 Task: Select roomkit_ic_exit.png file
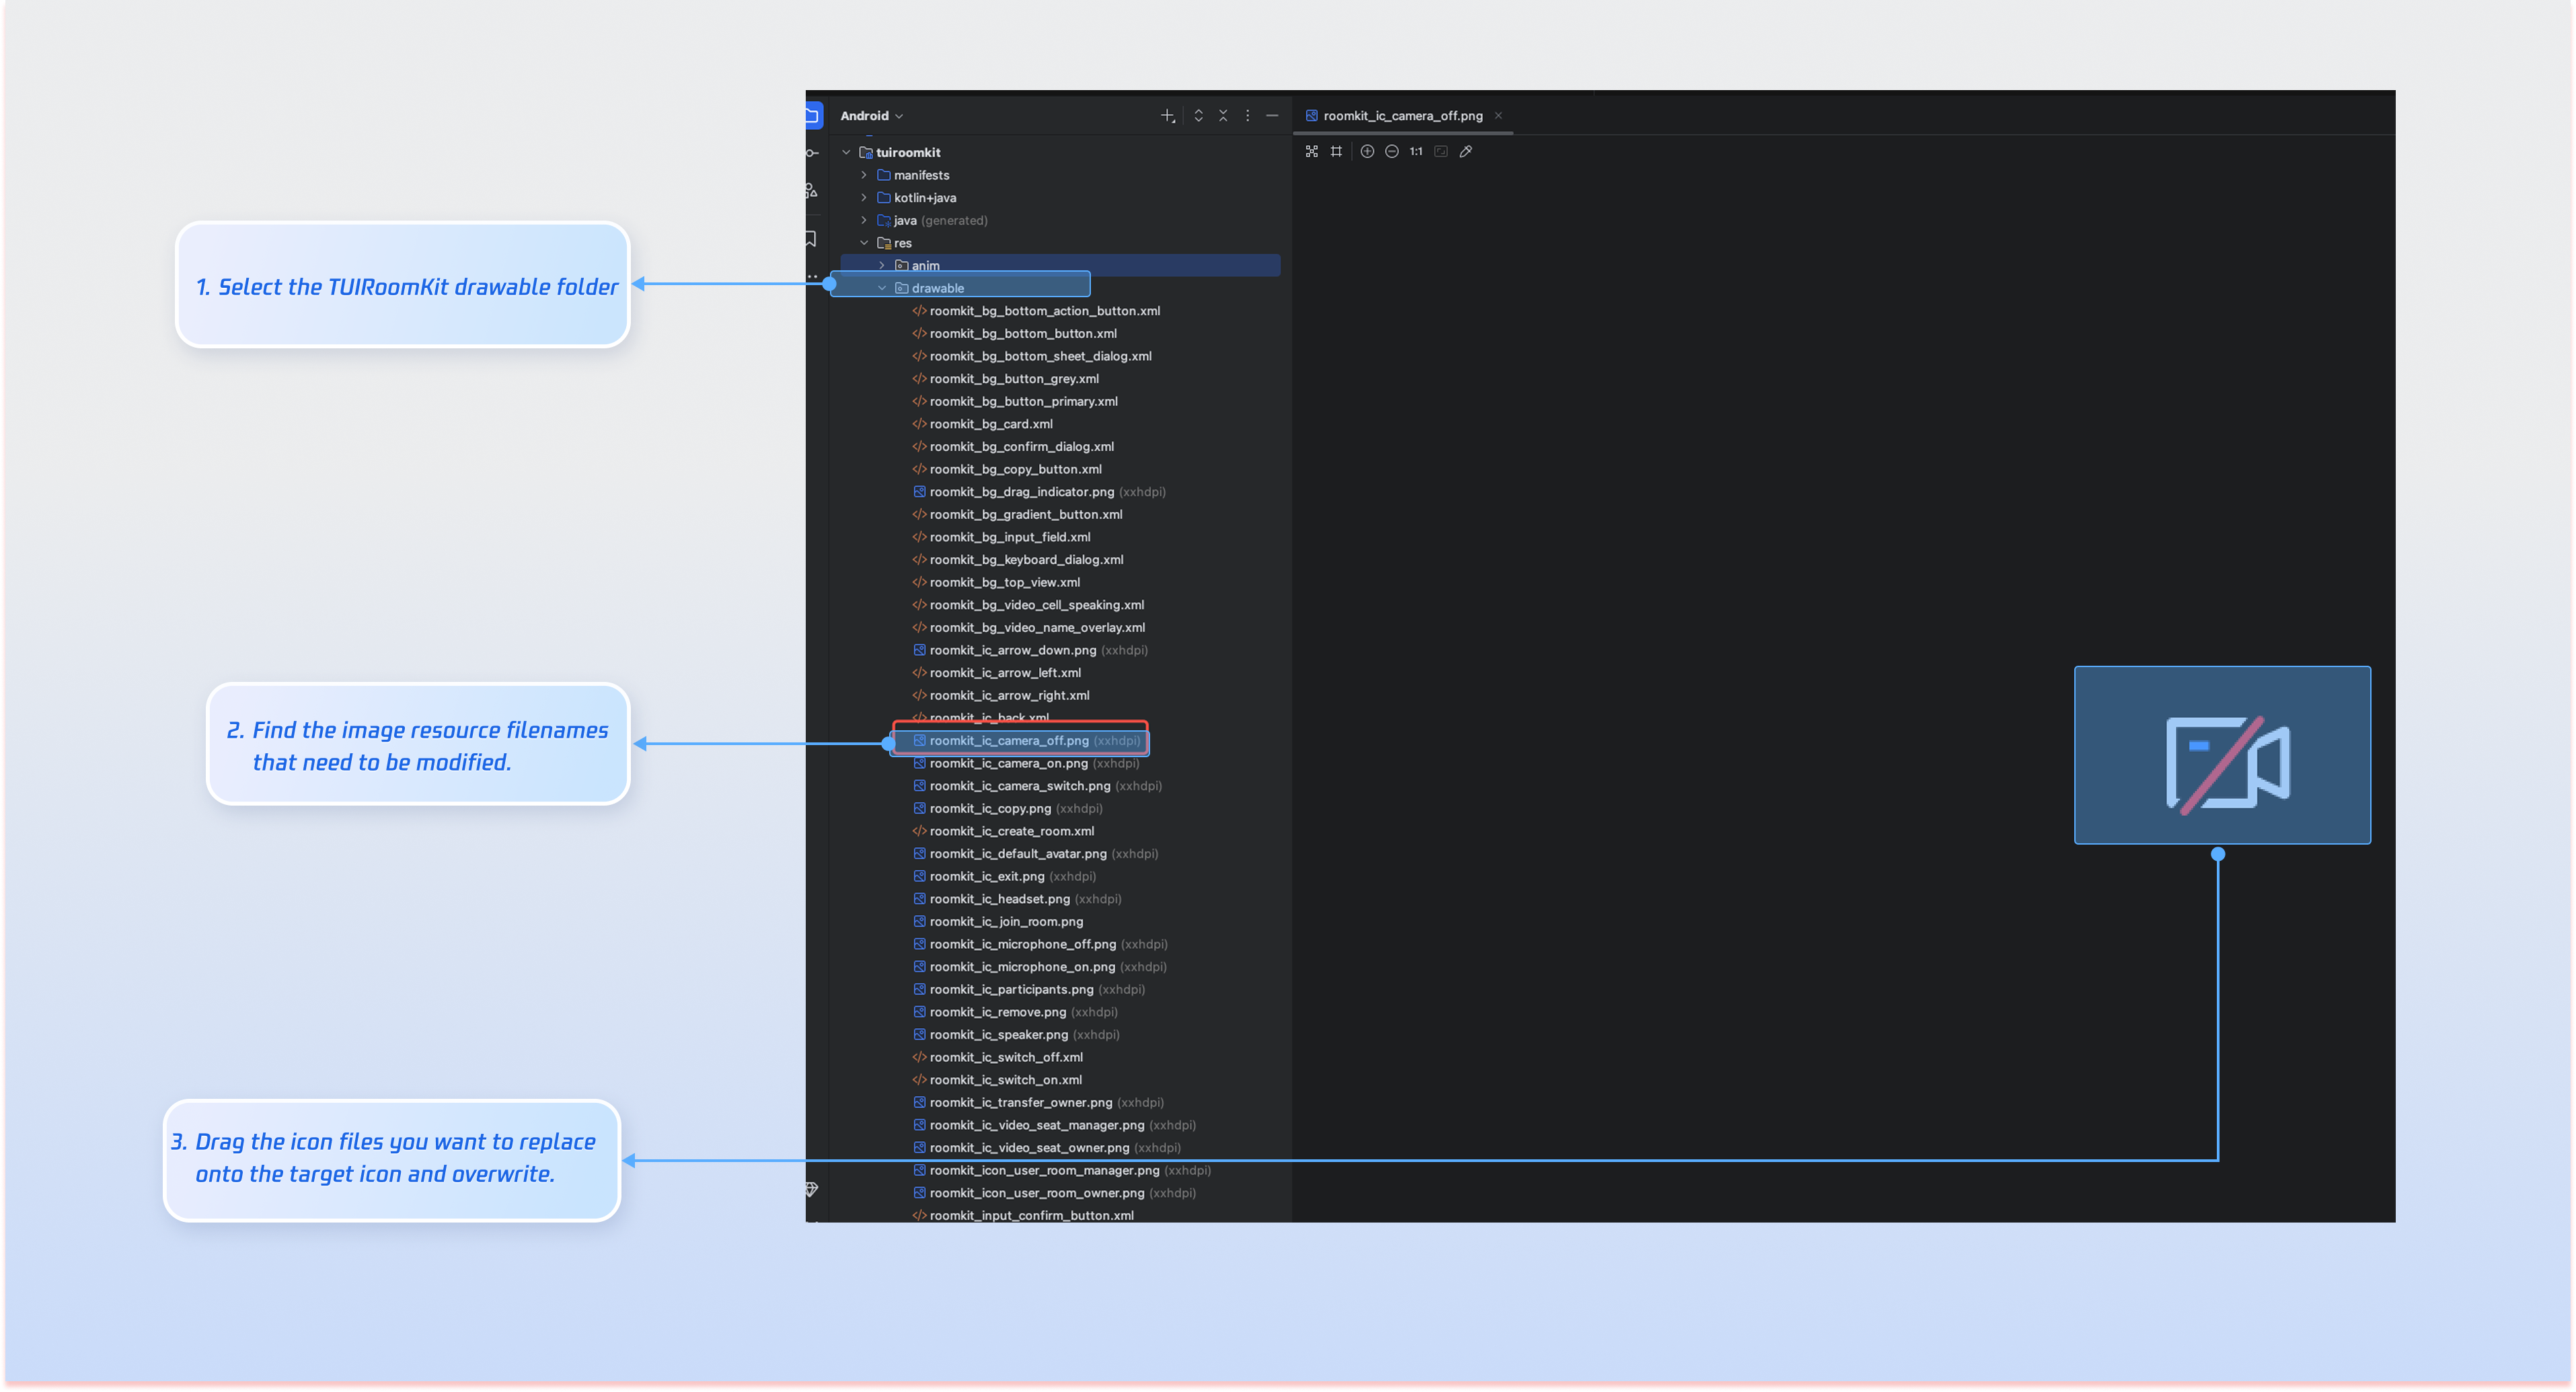1004,876
